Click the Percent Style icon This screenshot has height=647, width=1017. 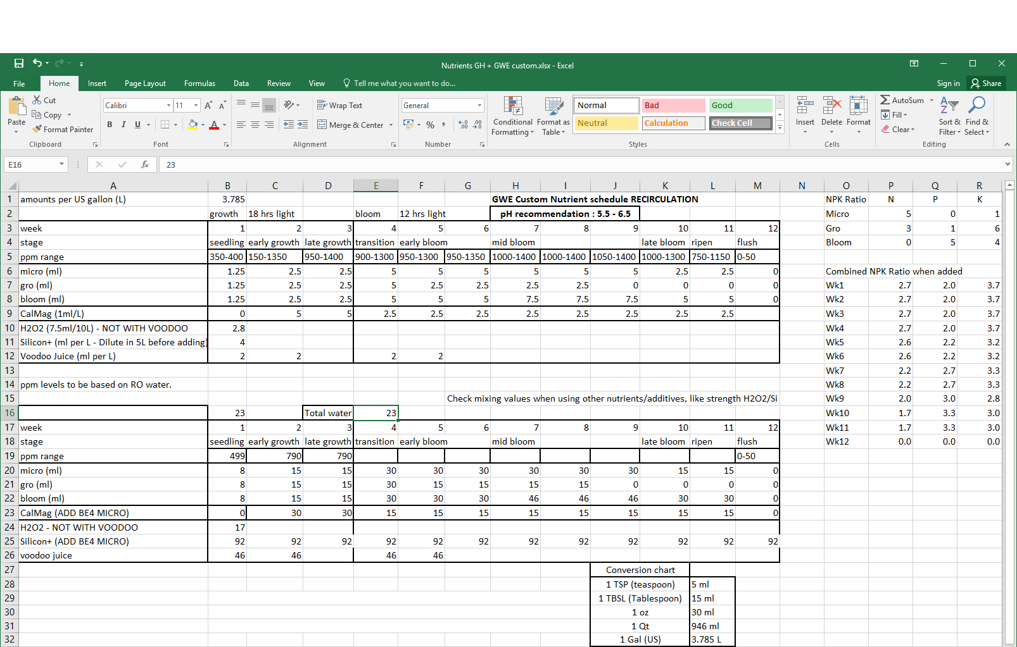pos(430,125)
